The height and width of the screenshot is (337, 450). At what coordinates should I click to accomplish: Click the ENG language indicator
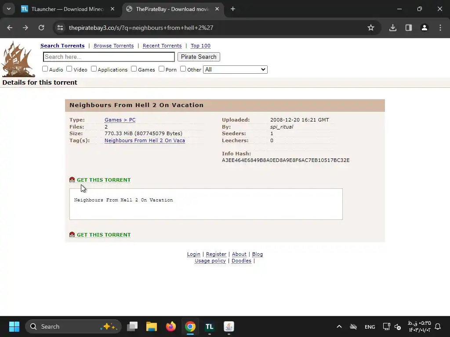pos(370,326)
